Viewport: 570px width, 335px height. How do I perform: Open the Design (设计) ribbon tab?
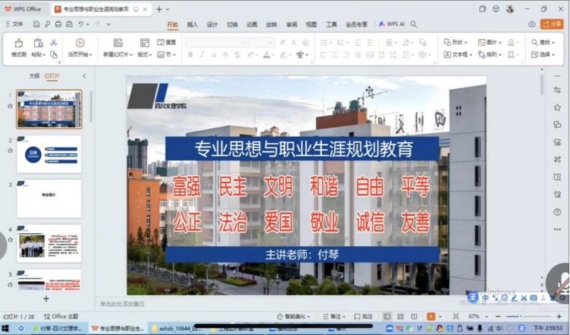click(212, 24)
